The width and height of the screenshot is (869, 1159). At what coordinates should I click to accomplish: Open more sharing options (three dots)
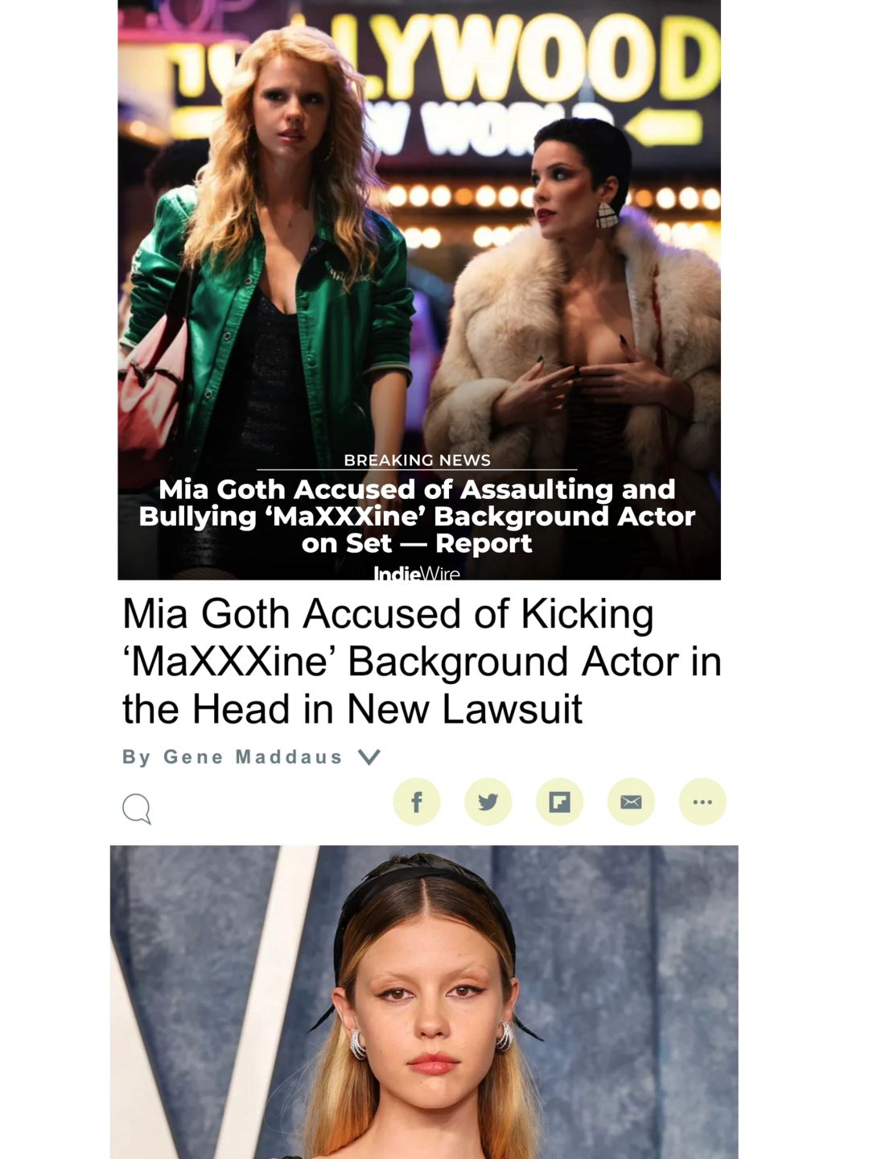[702, 802]
